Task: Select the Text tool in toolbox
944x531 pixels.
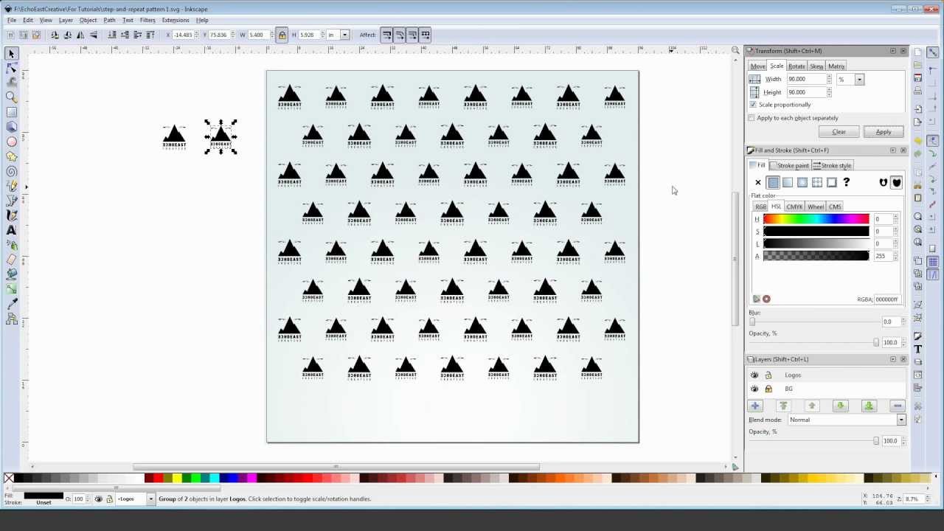Action: [x=11, y=230]
